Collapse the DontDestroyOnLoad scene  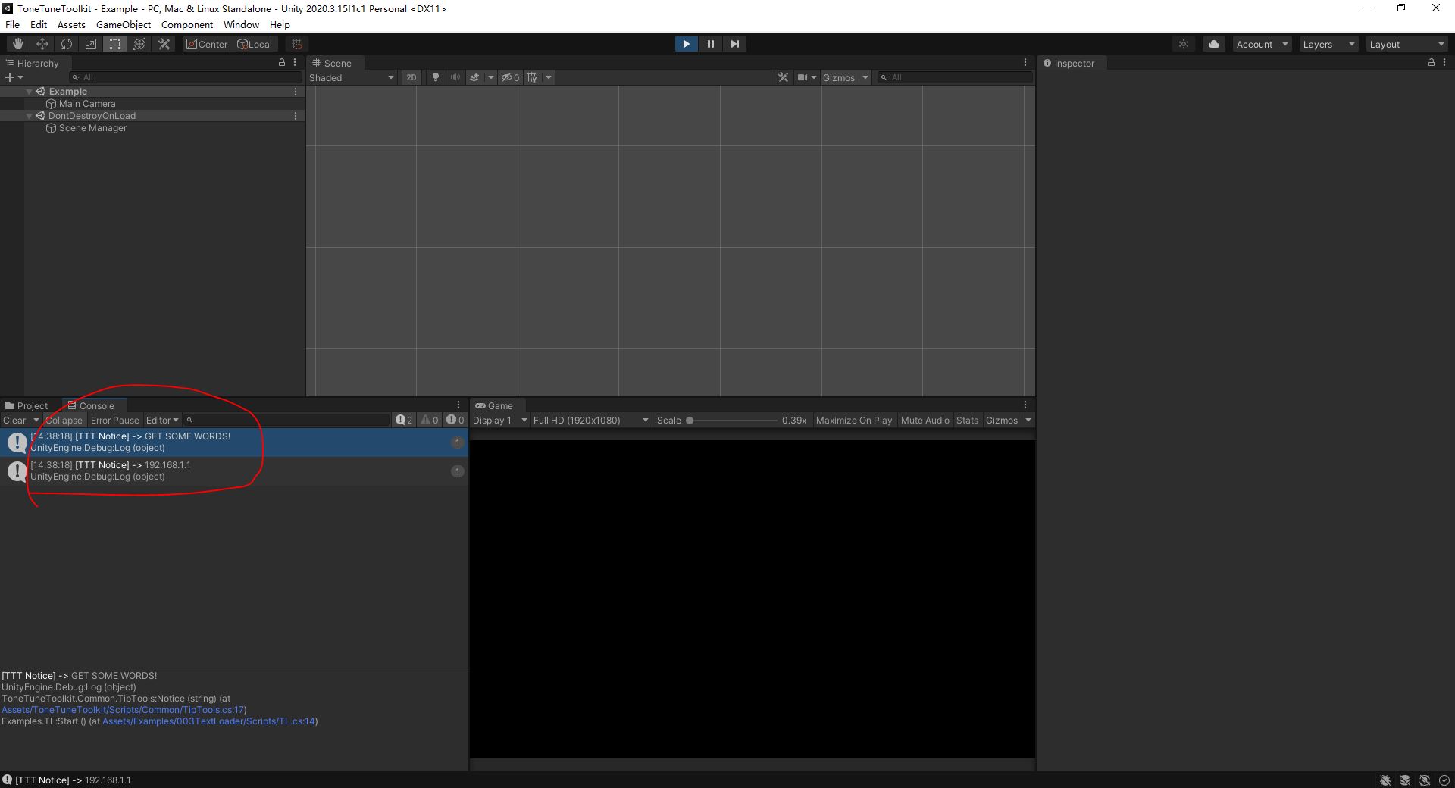[x=30, y=116]
